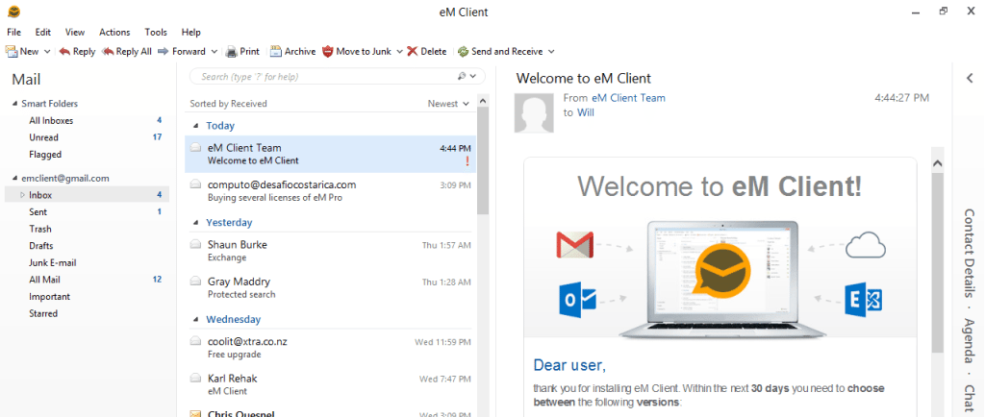
Task: Click the Move to Junk shield icon
Action: pos(327,52)
